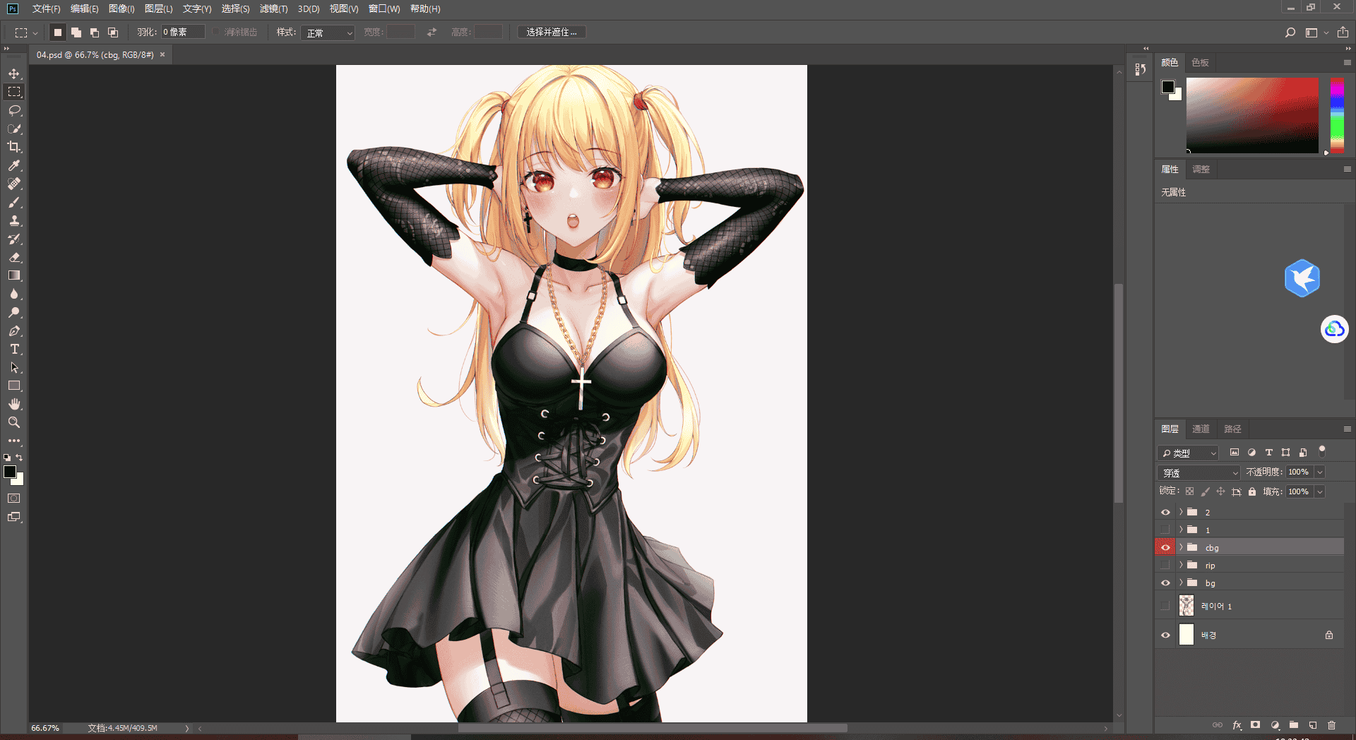
Task: Click the 羽化 feather input field
Action: point(183,32)
